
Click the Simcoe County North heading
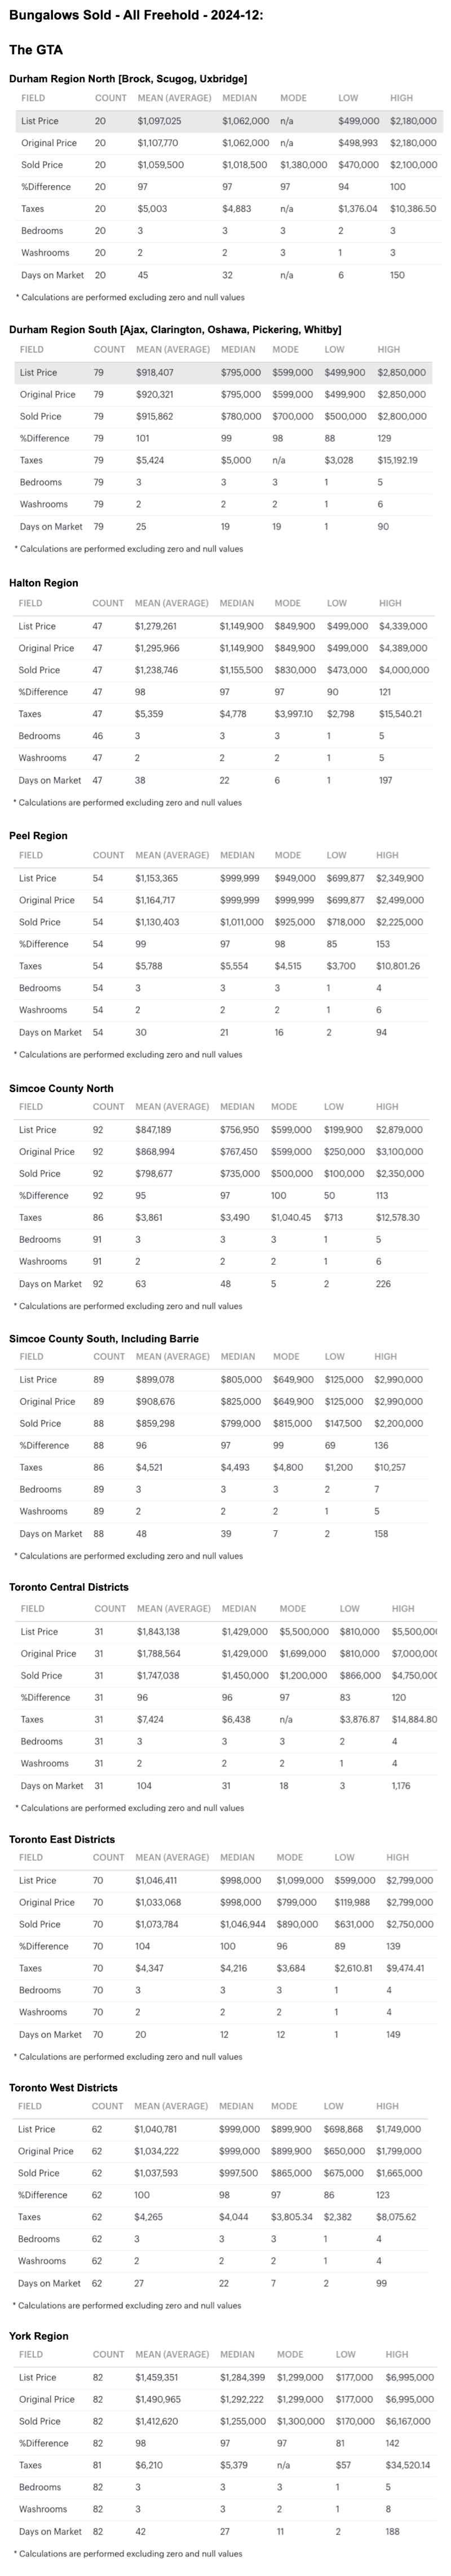pos(61,1088)
